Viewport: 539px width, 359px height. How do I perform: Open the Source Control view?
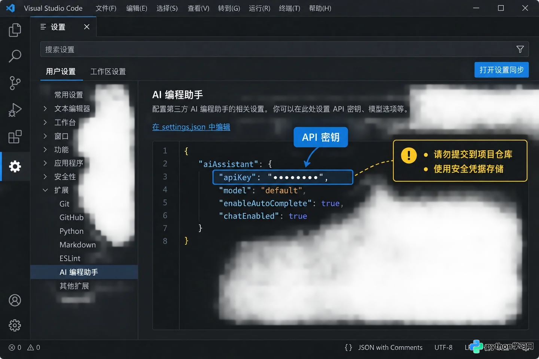click(x=15, y=83)
